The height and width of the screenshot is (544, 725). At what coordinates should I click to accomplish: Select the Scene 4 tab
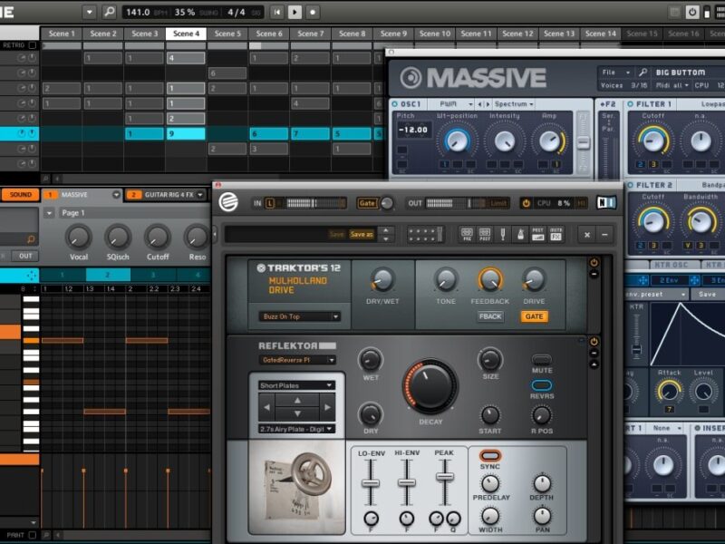pos(186,34)
